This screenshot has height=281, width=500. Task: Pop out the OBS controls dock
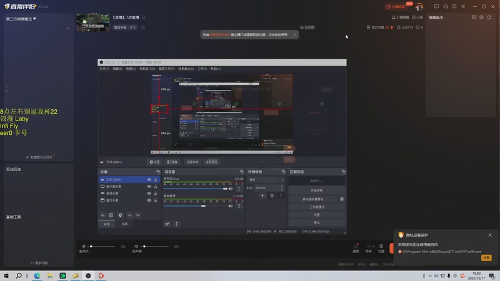(343, 172)
